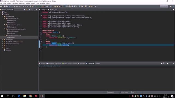Open Google Chrome from the taskbar
This screenshot has width=175, height=98.
[x=30, y=96]
